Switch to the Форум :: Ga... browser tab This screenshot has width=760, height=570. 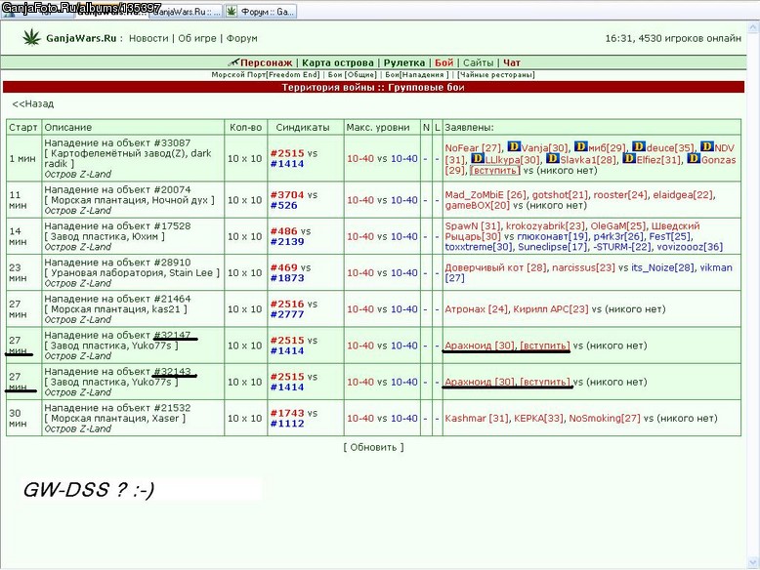[261, 12]
